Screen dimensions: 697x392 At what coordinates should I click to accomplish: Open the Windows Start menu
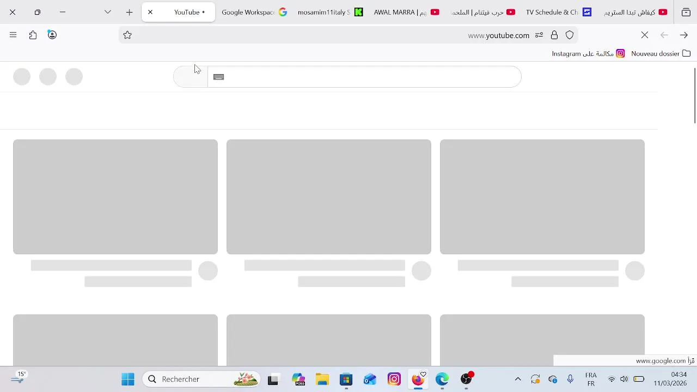tap(128, 379)
